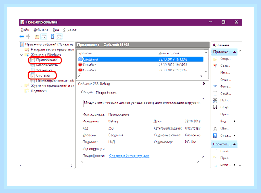
Task: Toggle the action pane toolbar icon
Action: (59, 37)
